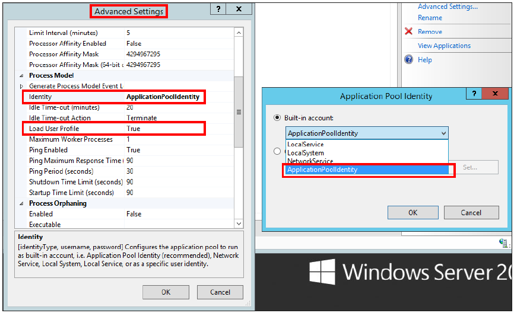Click the Advanced Settings scrollbar thumb
Screen dimensions: 514x313
tap(239, 111)
